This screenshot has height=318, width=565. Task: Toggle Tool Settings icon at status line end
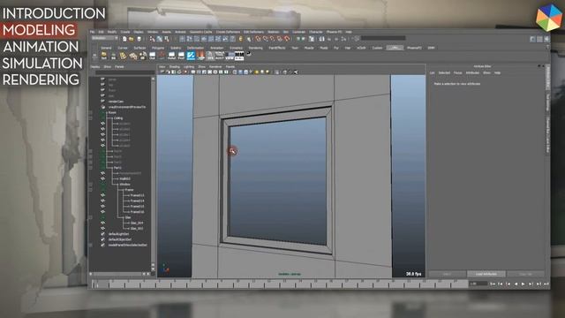(539, 39)
